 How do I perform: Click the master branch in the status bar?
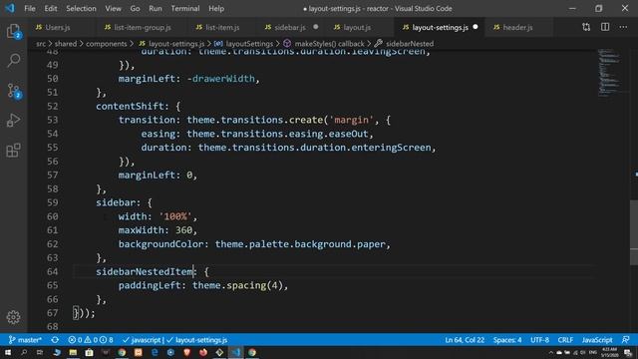coord(25,340)
